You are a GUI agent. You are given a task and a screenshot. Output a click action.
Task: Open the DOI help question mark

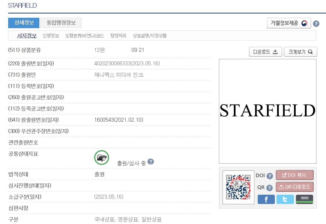[x=270, y=176]
